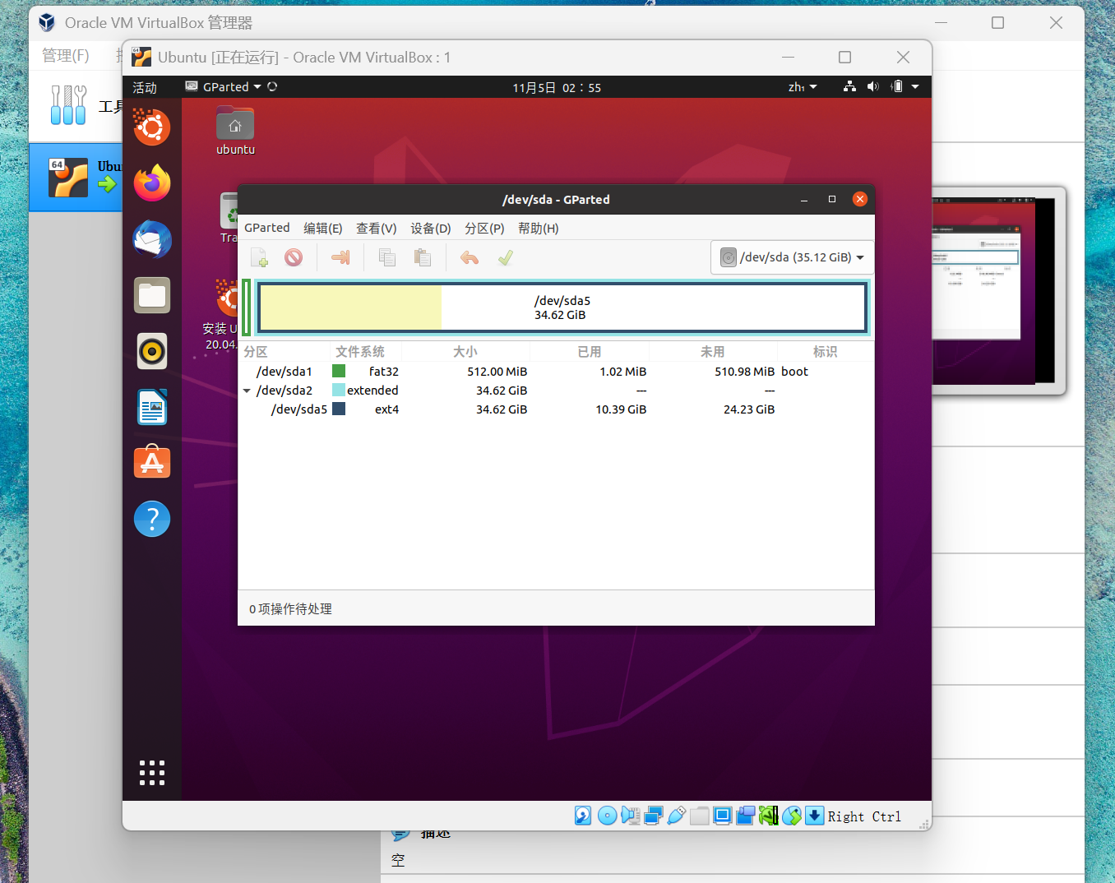Click the 'boot' flag text

(794, 372)
